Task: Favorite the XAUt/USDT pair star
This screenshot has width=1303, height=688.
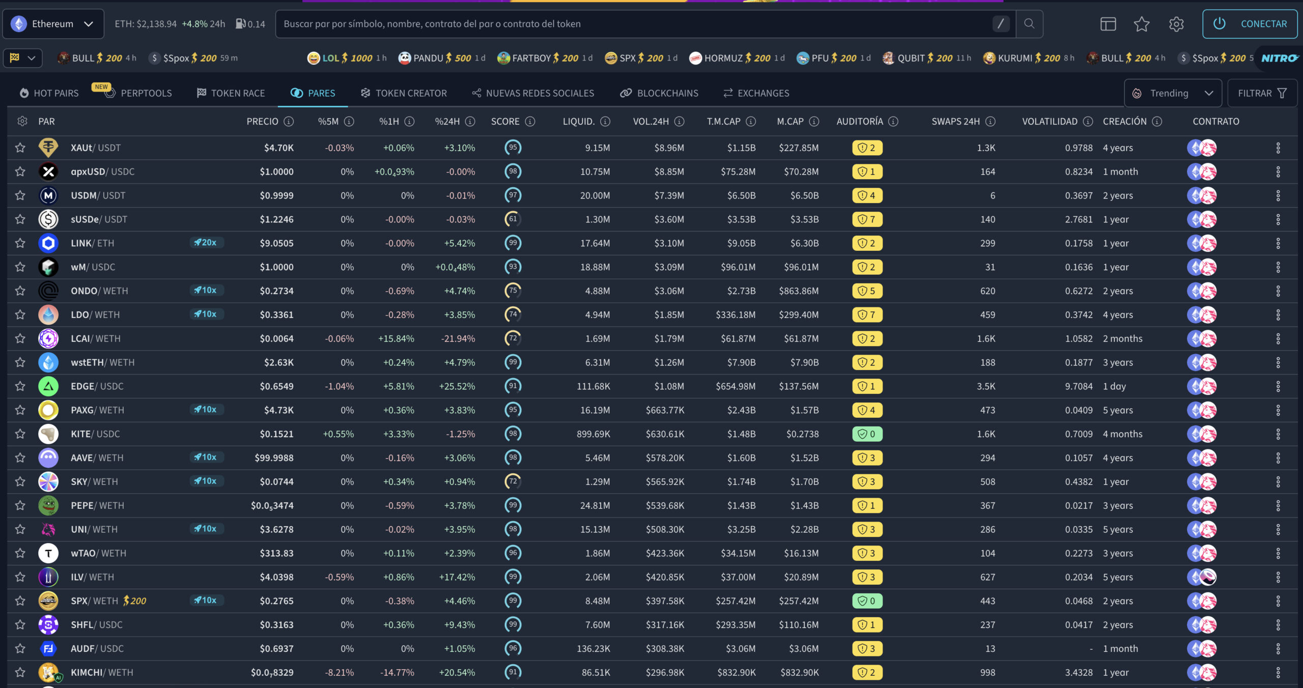Action: 20,148
